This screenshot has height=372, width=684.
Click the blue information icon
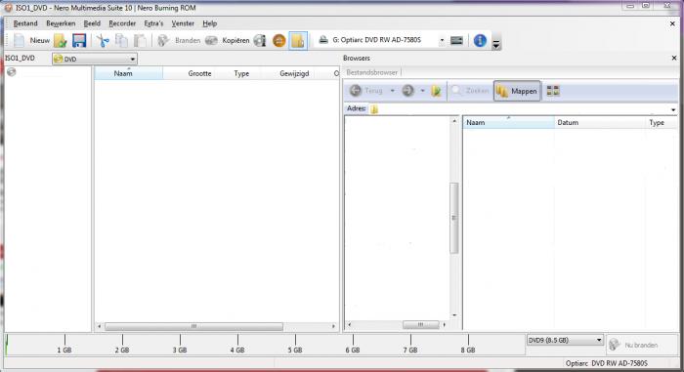(480, 41)
